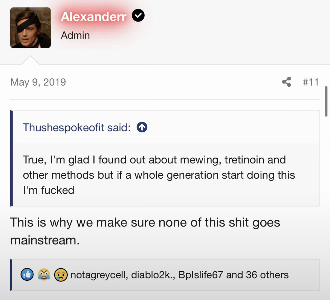Open Bplslife67's profile from reactions list
This screenshot has height=300, width=330.
[x=200, y=275]
